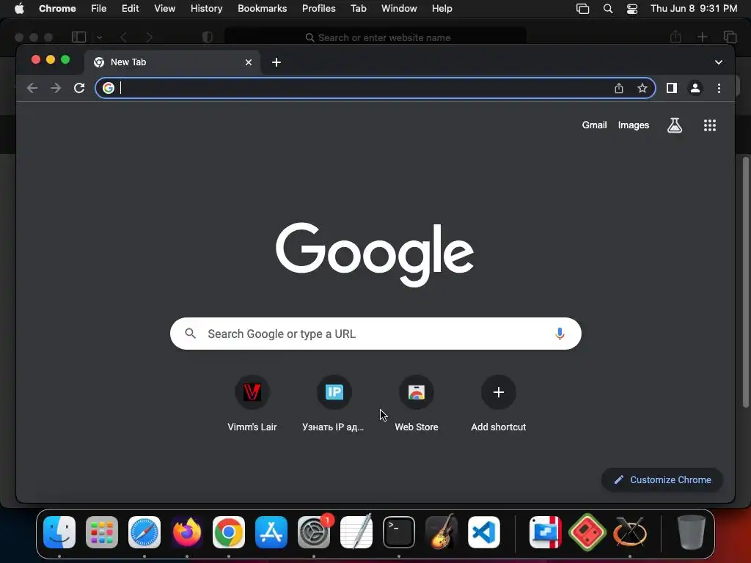Open Control Center in the menu bar
Image resolution: width=751 pixels, height=563 pixels.
632,9
